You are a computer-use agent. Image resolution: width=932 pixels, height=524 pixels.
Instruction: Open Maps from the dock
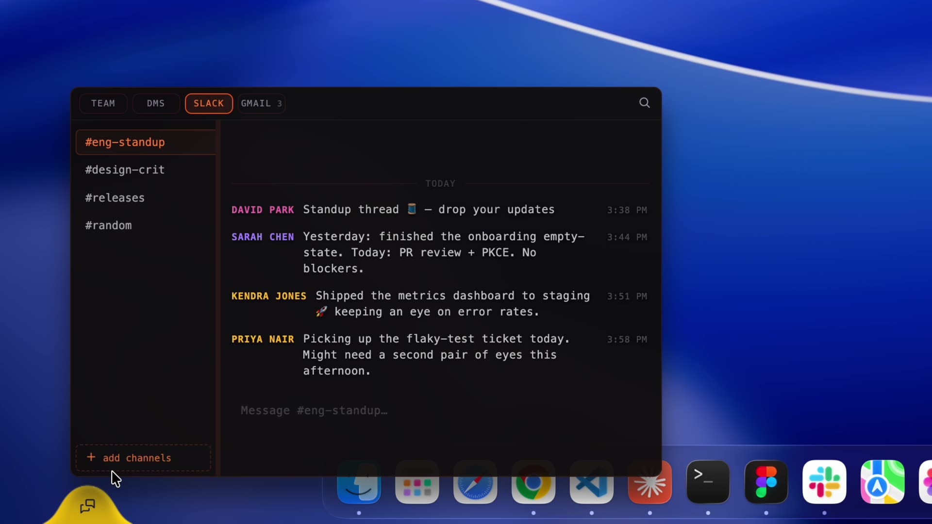click(x=883, y=482)
